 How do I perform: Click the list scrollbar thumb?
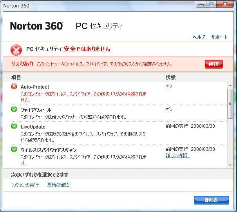[230, 104]
